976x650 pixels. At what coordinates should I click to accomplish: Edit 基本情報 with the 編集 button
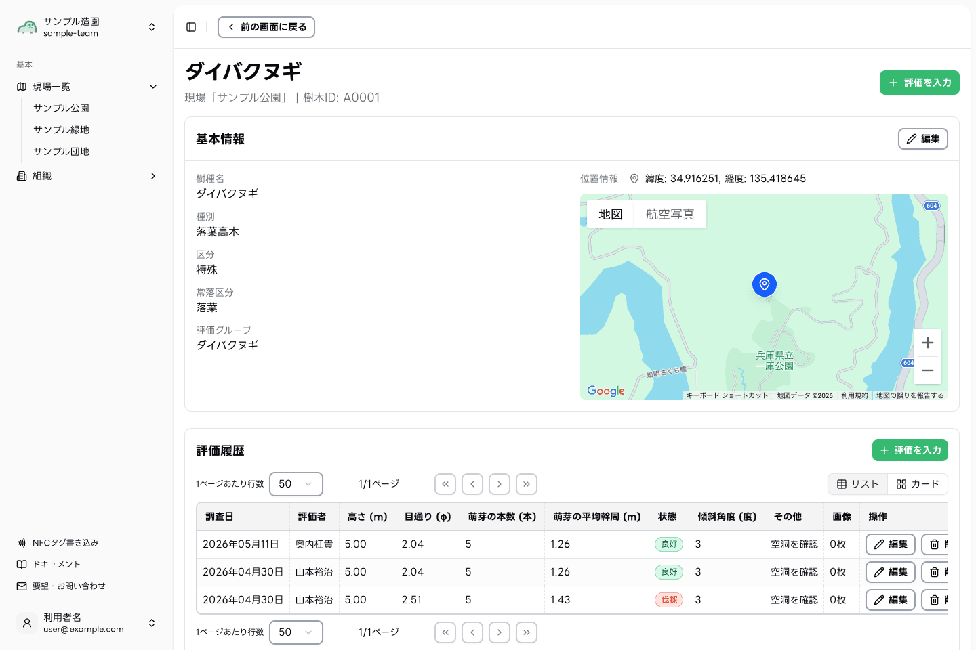(922, 139)
